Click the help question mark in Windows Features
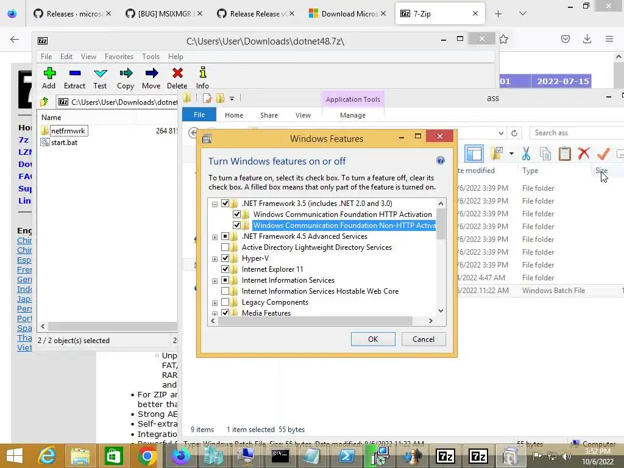 pos(440,160)
